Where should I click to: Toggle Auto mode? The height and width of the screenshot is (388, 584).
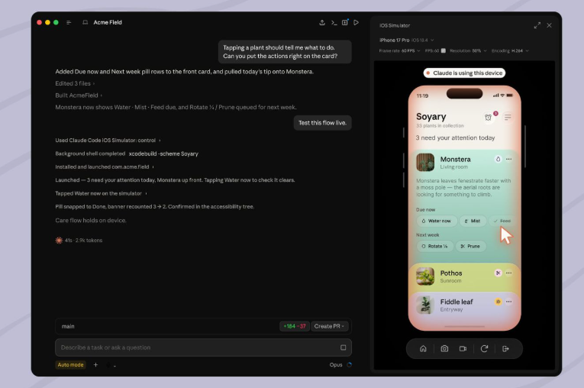[70, 364]
